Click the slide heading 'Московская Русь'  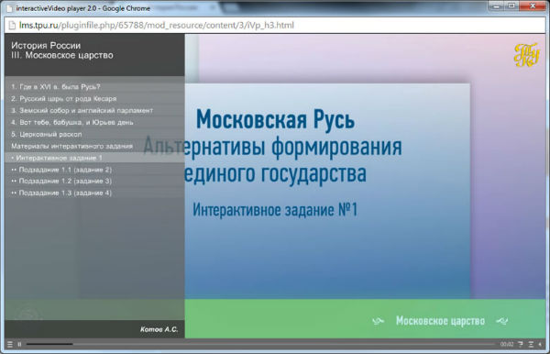(x=275, y=119)
